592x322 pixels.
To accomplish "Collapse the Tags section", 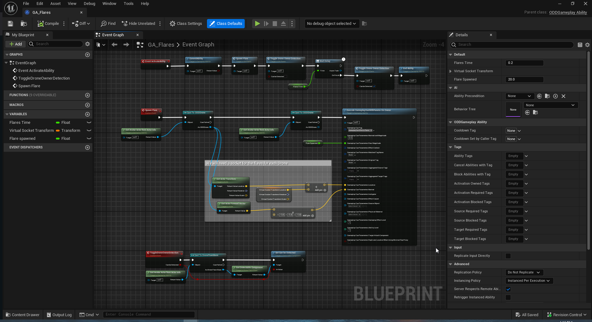I will [x=450, y=147].
